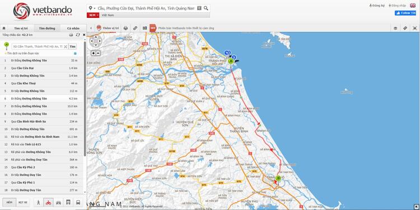Open the Đăng ký link
Screen dimensions: 420x210
coord(377,6)
